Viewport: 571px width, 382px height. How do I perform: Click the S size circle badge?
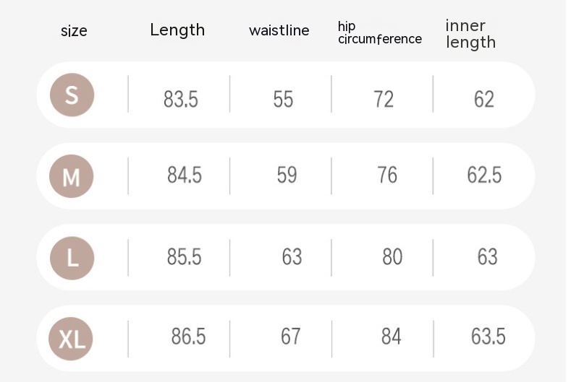pos(72,95)
